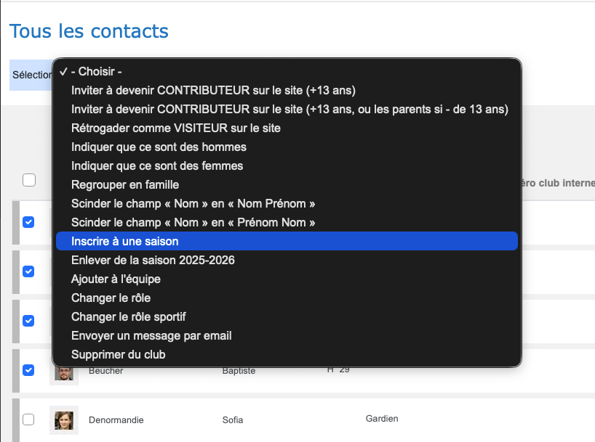595x442 pixels.
Task: Toggle the select-all checkbox in table header
Action: 29,180
